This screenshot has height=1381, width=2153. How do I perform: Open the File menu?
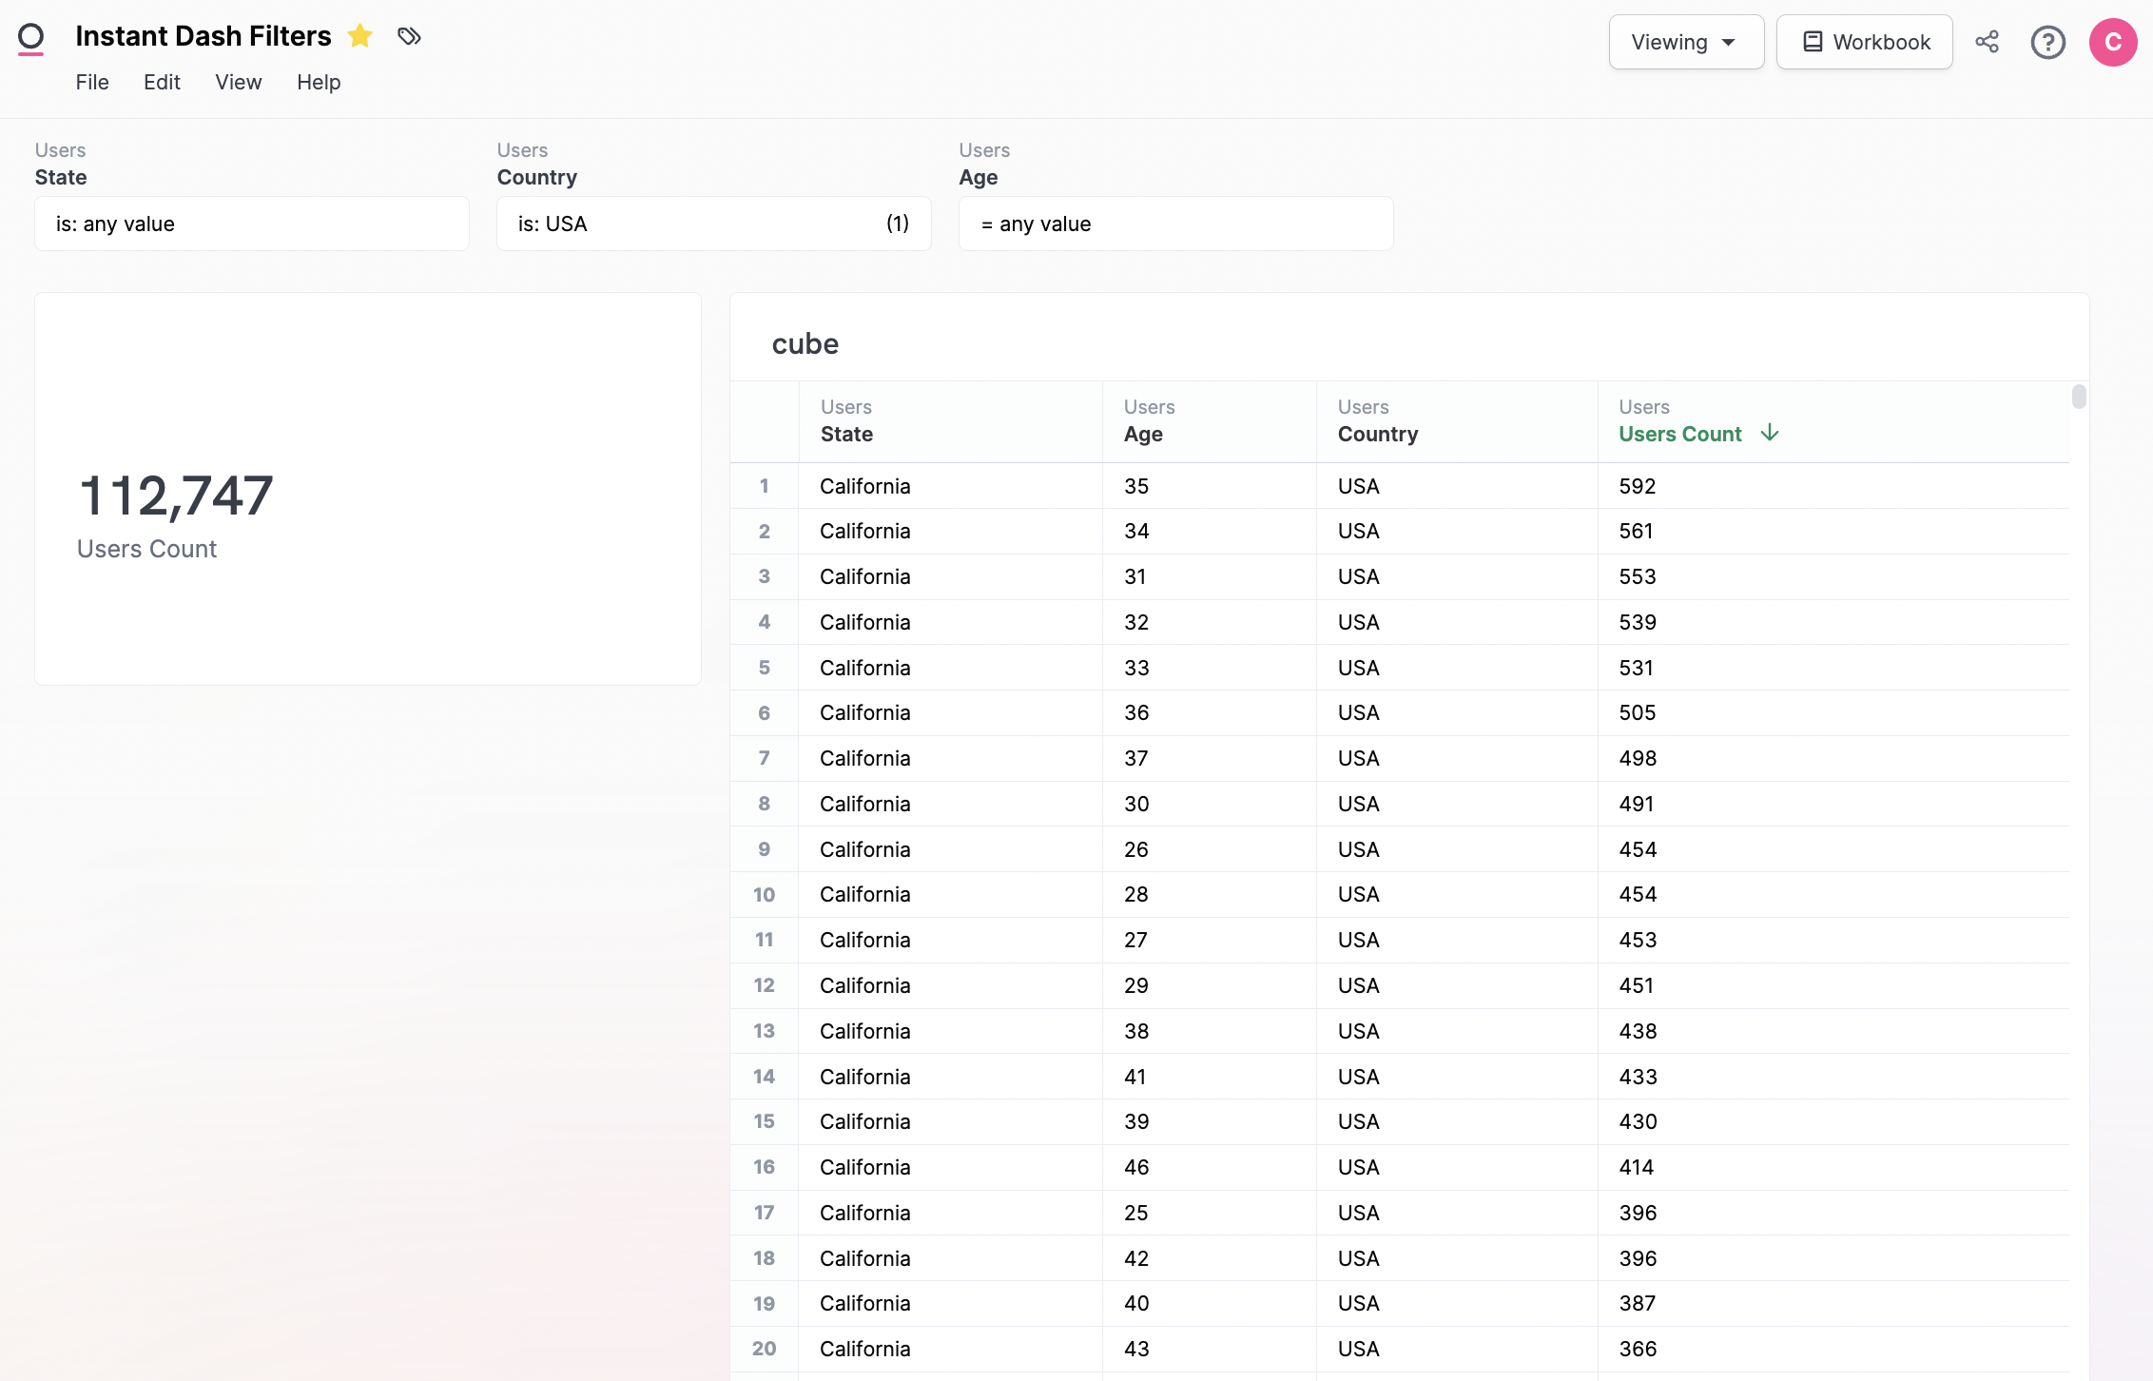[92, 83]
